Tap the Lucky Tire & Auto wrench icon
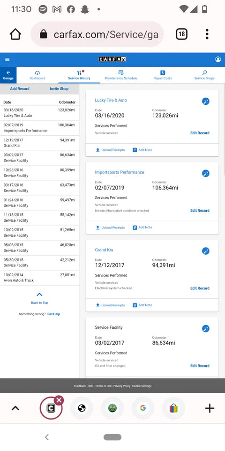The height and width of the screenshot is (451, 225). tap(205, 101)
